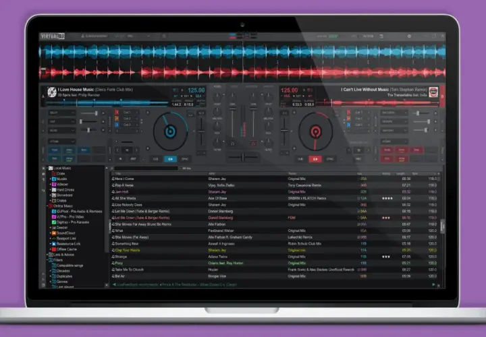Toggle SYNC on the right deck
The height and width of the screenshot is (337, 486).
pyautogui.click(x=330, y=159)
